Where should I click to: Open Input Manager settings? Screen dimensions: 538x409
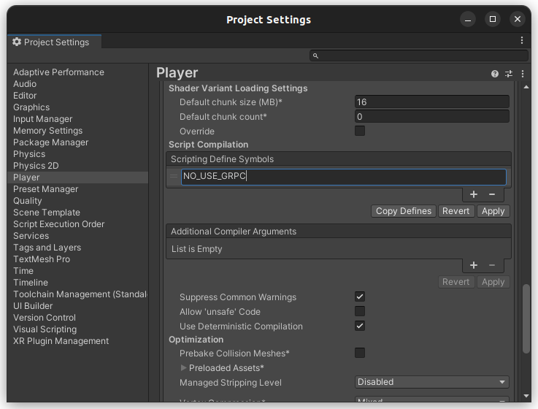pyautogui.click(x=42, y=119)
